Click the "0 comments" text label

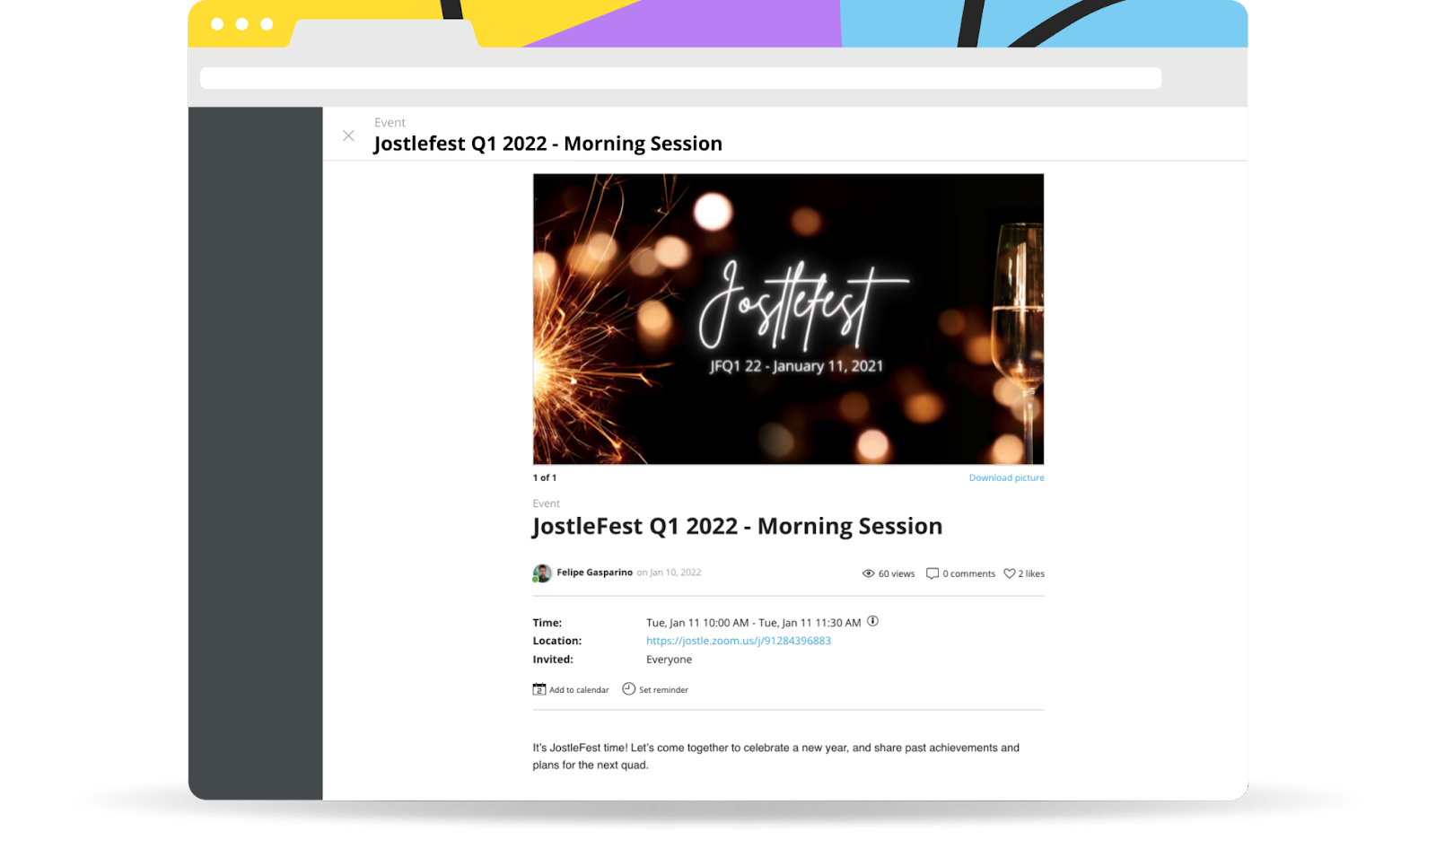968,573
